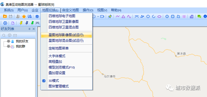This screenshot has height=97, width=207.
Task: Click the orange favorites star icon
Action: click(24, 16)
